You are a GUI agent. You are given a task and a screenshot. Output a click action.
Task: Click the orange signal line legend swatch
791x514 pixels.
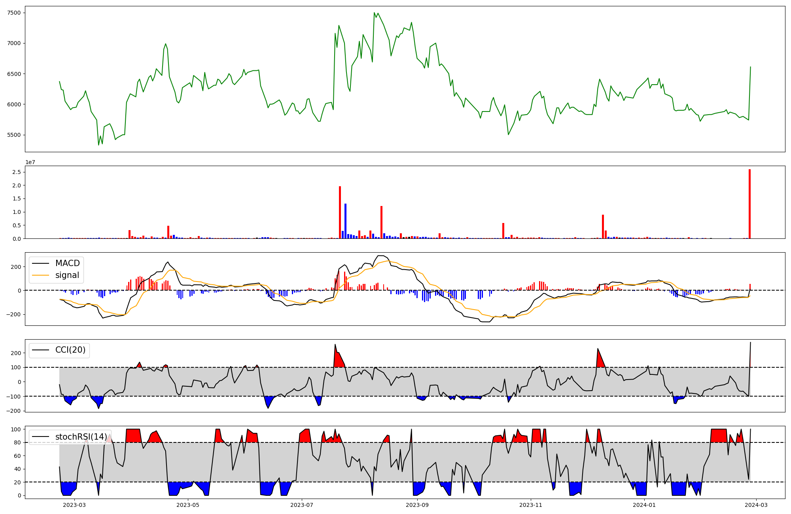click(x=41, y=275)
